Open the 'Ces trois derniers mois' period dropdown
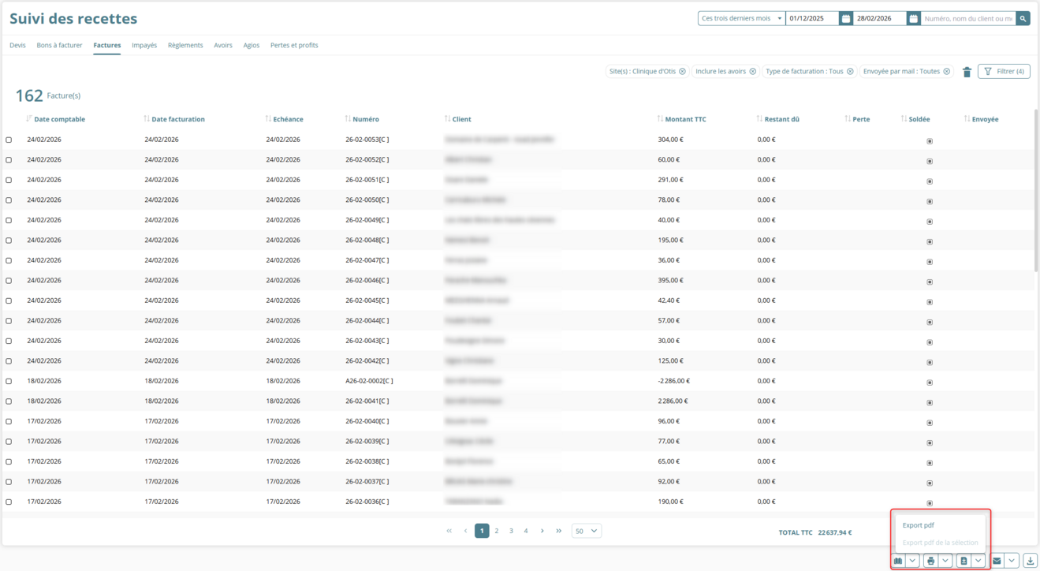The height and width of the screenshot is (571, 1040). coord(740,18)
